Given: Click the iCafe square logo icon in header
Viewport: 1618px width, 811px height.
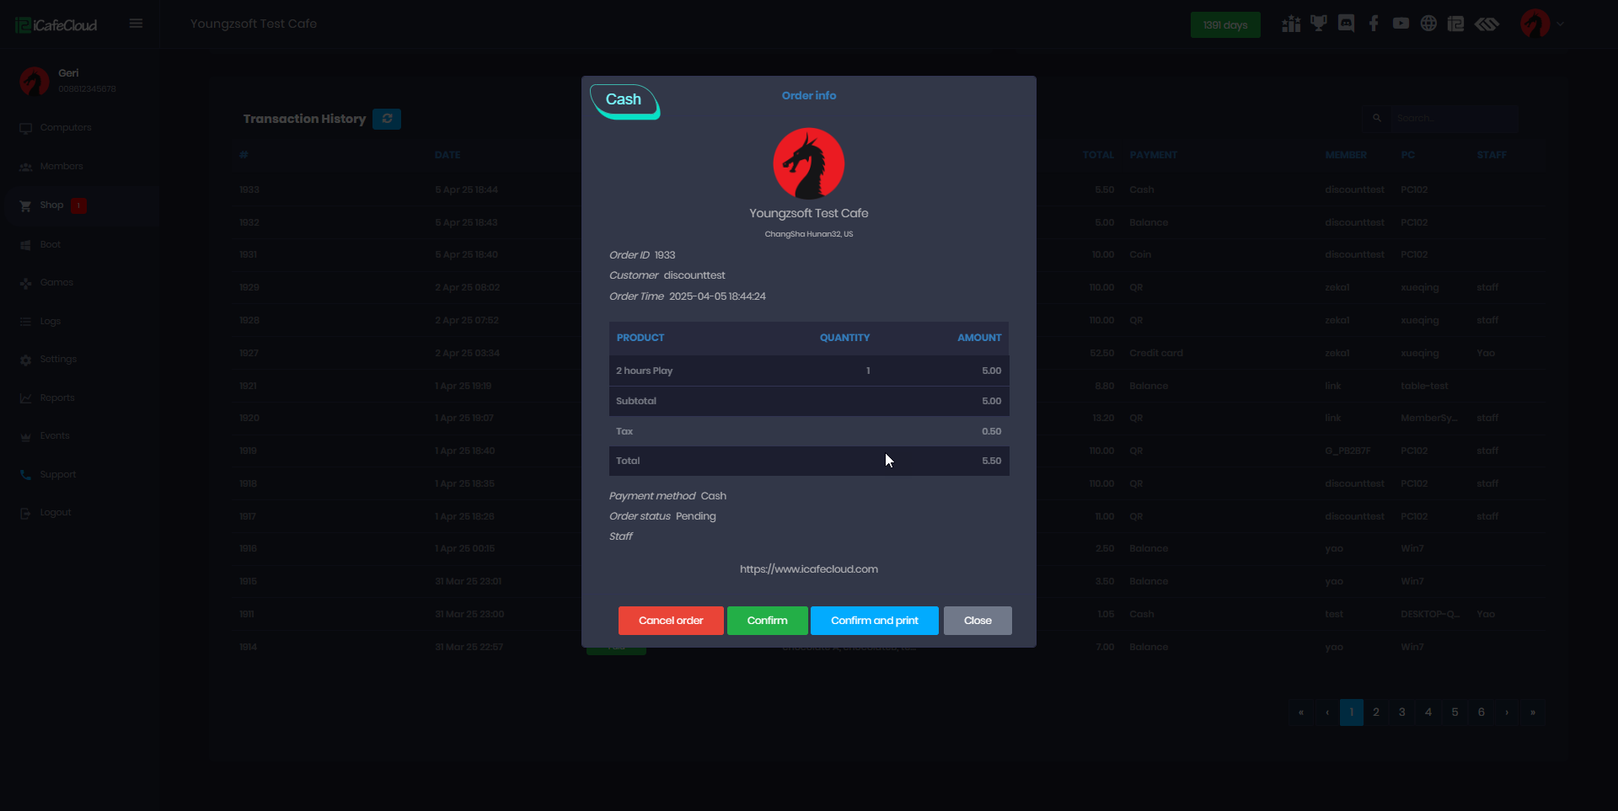Looking at the screenshot, I should (x=1455, y=24).
